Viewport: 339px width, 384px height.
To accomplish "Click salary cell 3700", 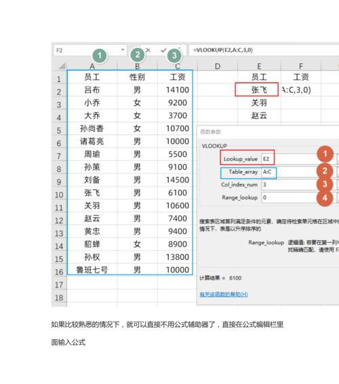I will point(178,115).
